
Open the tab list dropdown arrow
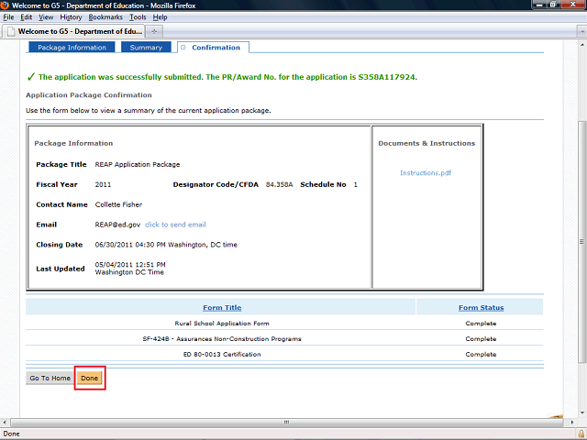point(581,32)
